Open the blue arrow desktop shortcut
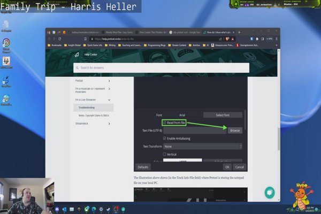This screenshot has width=321, height=214. coord(6,81)
